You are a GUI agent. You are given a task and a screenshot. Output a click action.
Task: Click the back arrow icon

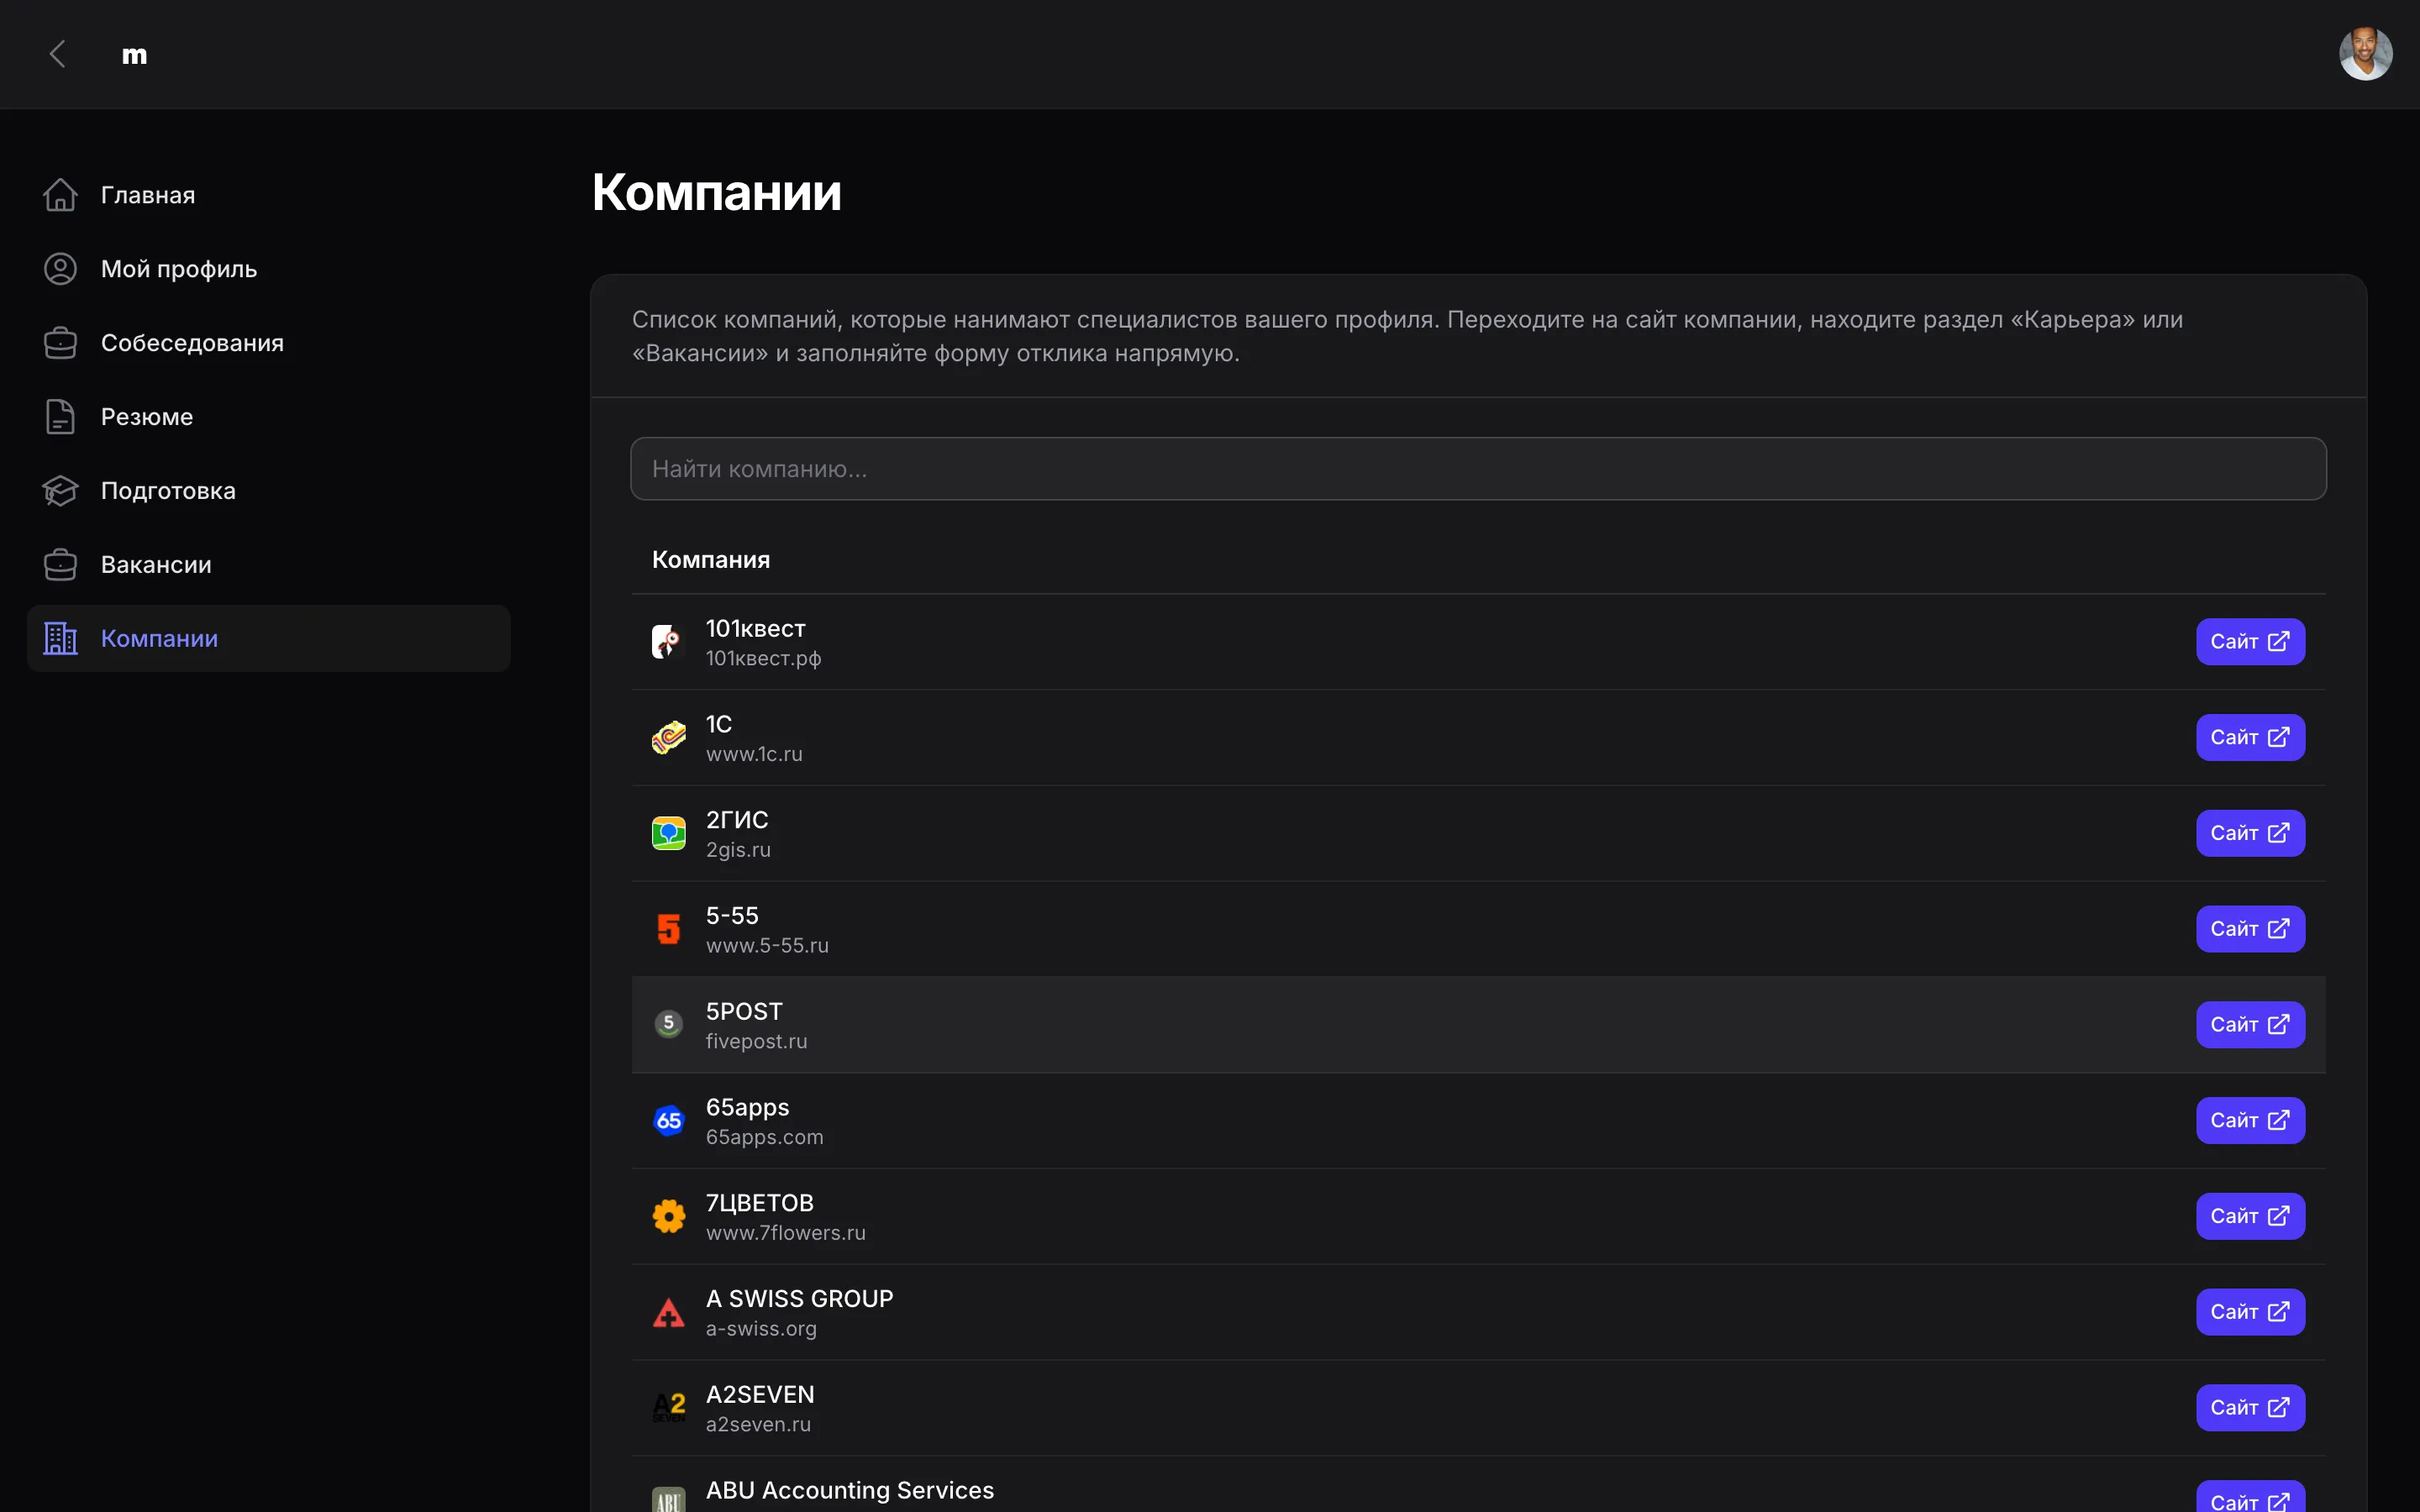tap(58, 54)
